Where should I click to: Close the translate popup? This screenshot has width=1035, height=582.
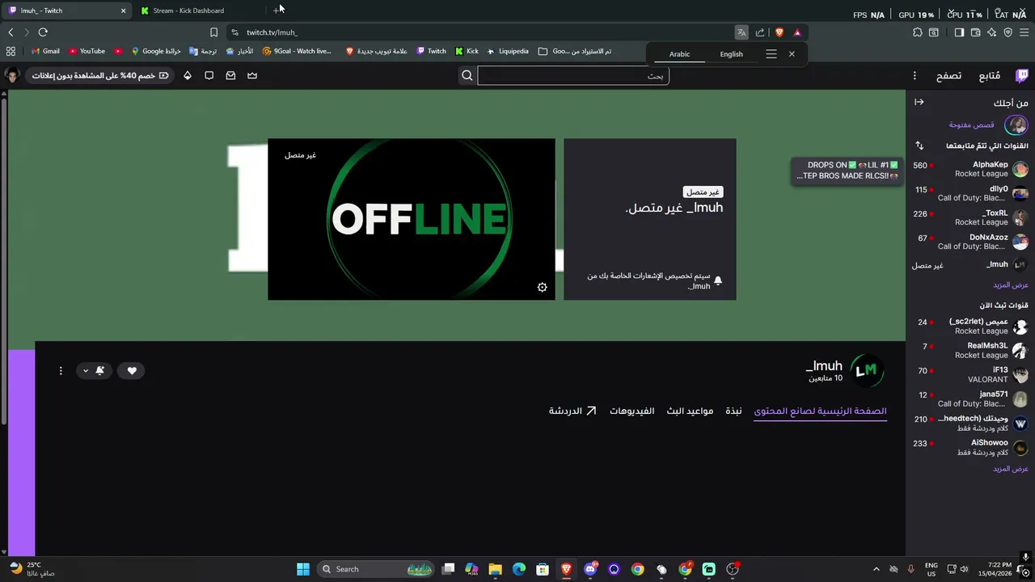point(792,54)
